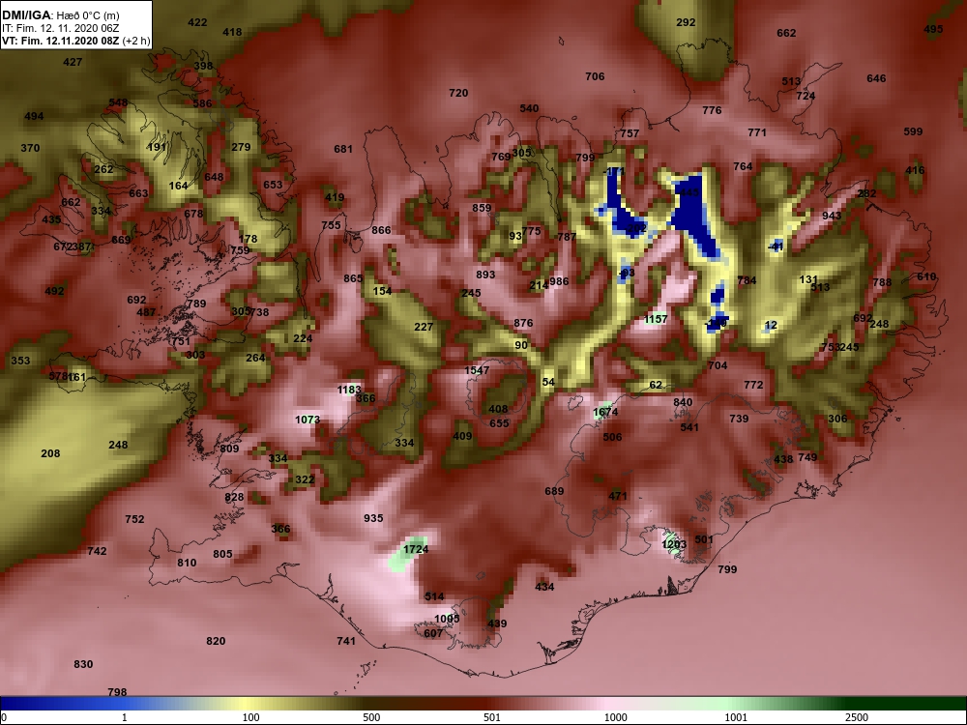The width and height of the screenshot is (967, 725).
Task: Click the map value 830
Action: [x=83, y=664]
